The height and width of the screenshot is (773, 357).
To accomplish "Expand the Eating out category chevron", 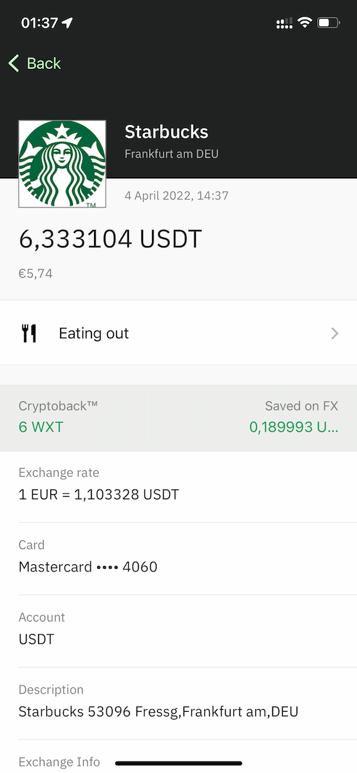I will click(x=334, y=333).
